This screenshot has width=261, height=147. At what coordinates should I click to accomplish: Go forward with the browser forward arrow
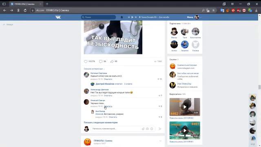(x=11, y=10)
